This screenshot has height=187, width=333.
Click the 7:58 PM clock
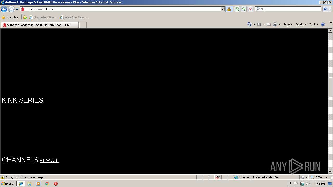coord(319,184)
